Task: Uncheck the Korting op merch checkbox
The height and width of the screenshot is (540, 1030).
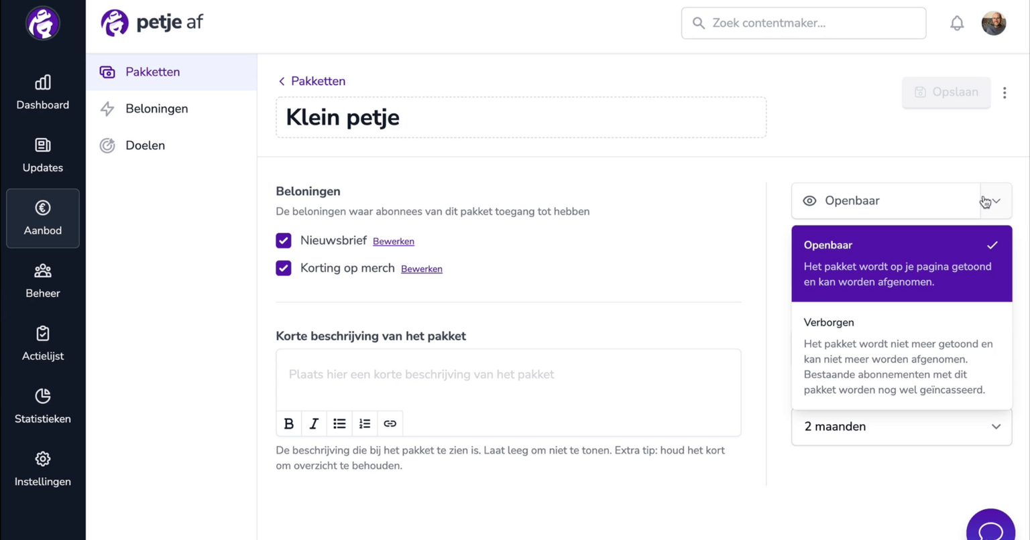Action: click(284, 268)
